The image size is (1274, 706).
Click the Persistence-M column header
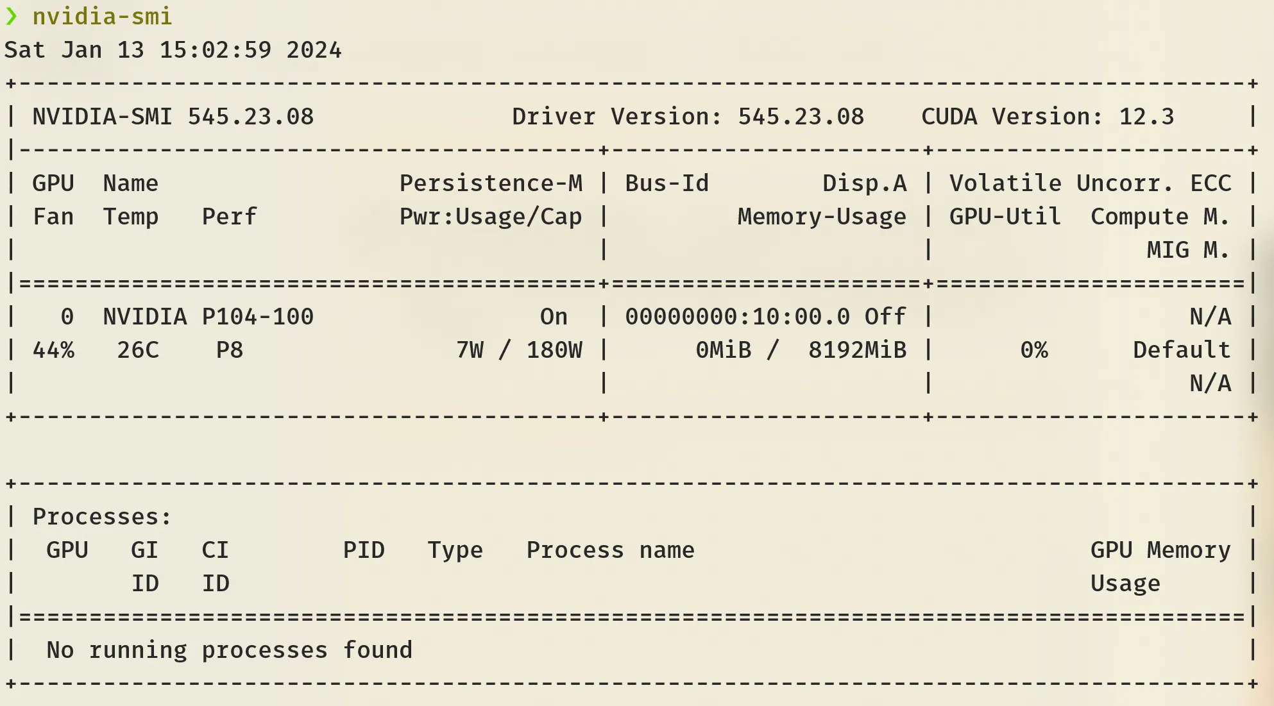491,183
